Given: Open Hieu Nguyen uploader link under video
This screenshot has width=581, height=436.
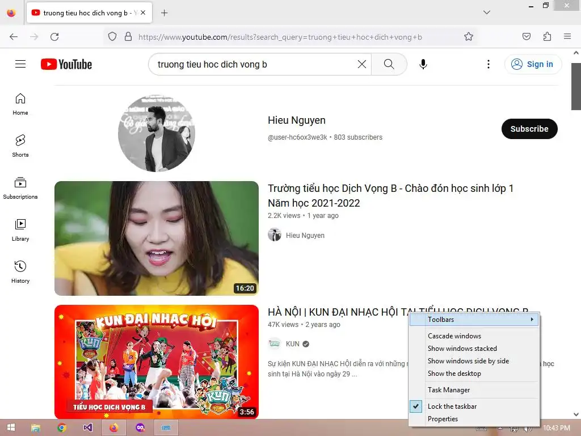Looking at the screenshot, I should point(305,236).
